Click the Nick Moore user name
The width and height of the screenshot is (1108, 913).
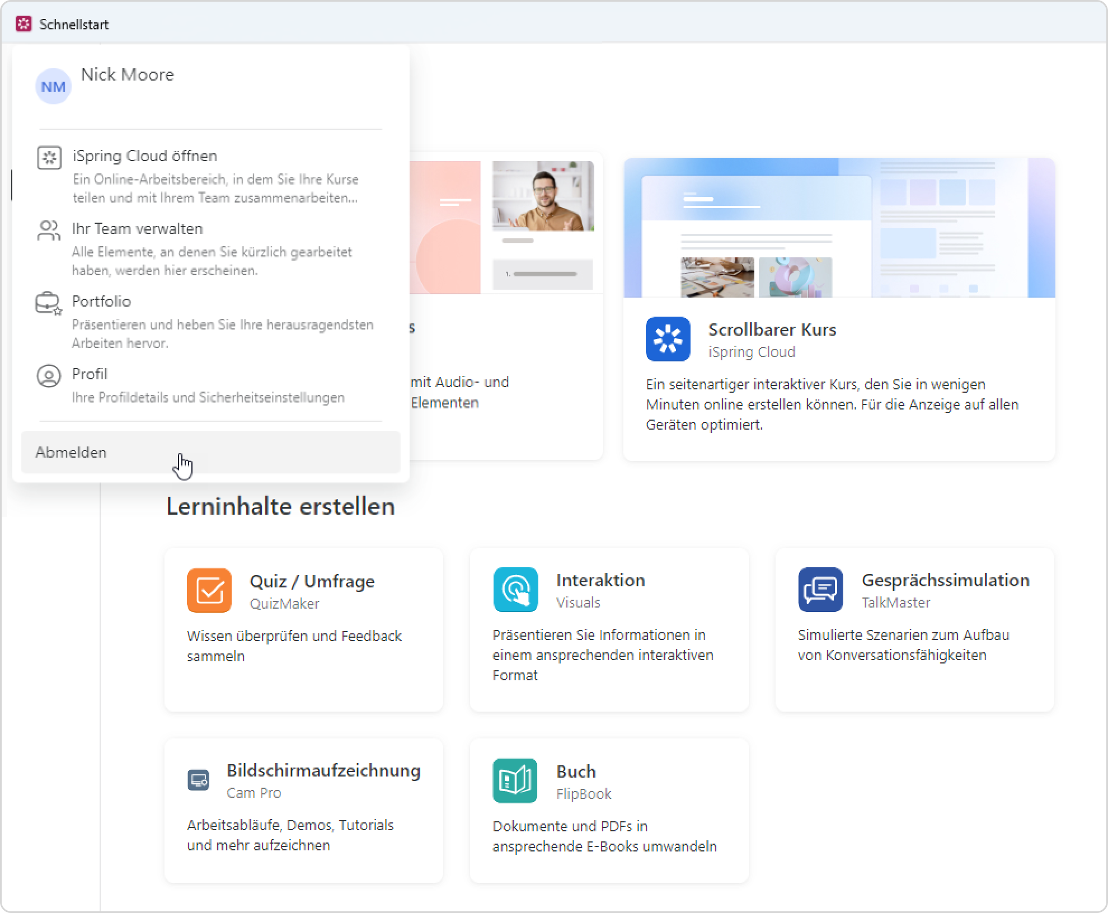point(127,74)
